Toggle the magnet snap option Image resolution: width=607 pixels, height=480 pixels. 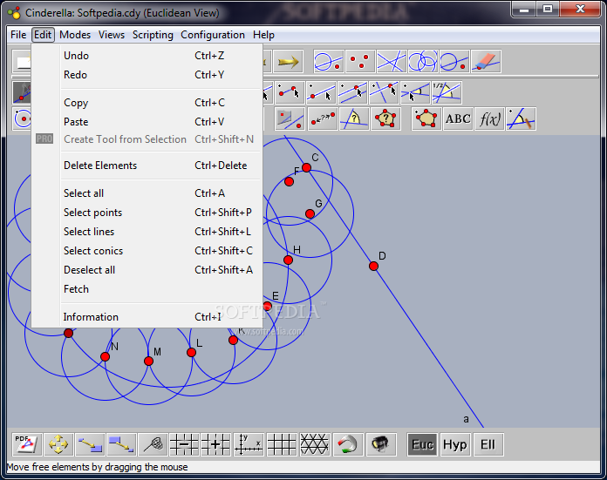348,444
